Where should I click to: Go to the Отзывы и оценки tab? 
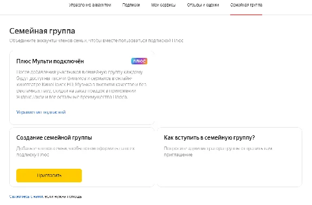[x=203, y=5]
